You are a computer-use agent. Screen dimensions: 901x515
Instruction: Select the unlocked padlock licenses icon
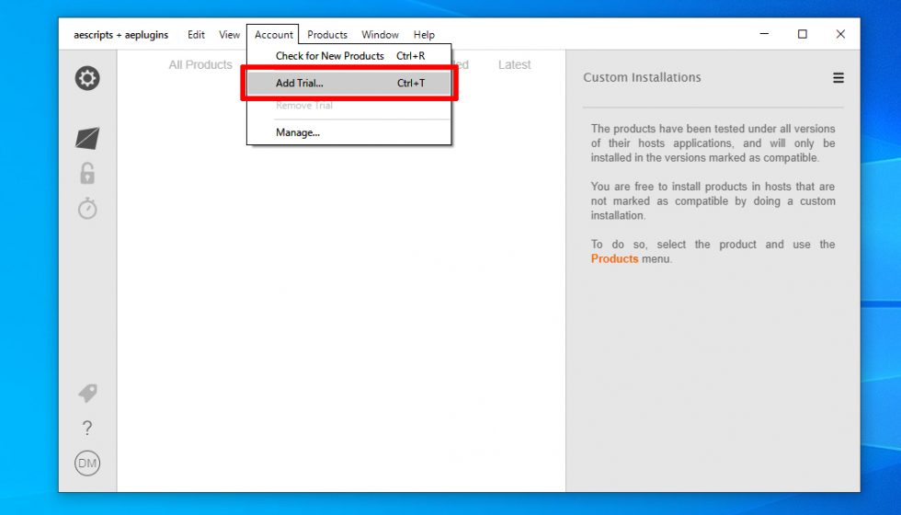[x=87, y=173]
